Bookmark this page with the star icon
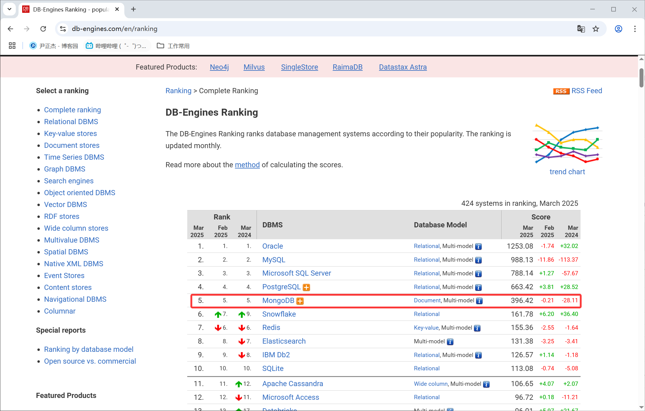Viewport: 645px width, 411px height. click(596, 29)
